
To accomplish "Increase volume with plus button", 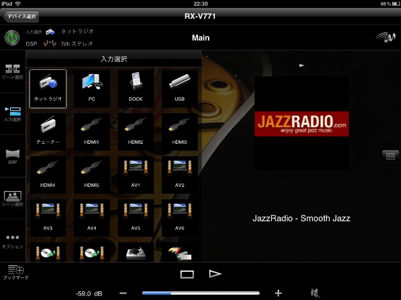I will pos(278,293).
